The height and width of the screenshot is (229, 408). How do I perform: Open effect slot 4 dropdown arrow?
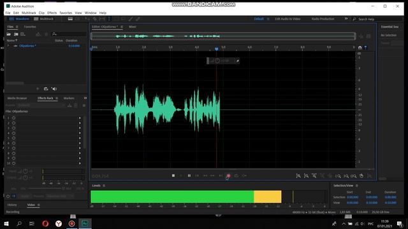[80, 133]
